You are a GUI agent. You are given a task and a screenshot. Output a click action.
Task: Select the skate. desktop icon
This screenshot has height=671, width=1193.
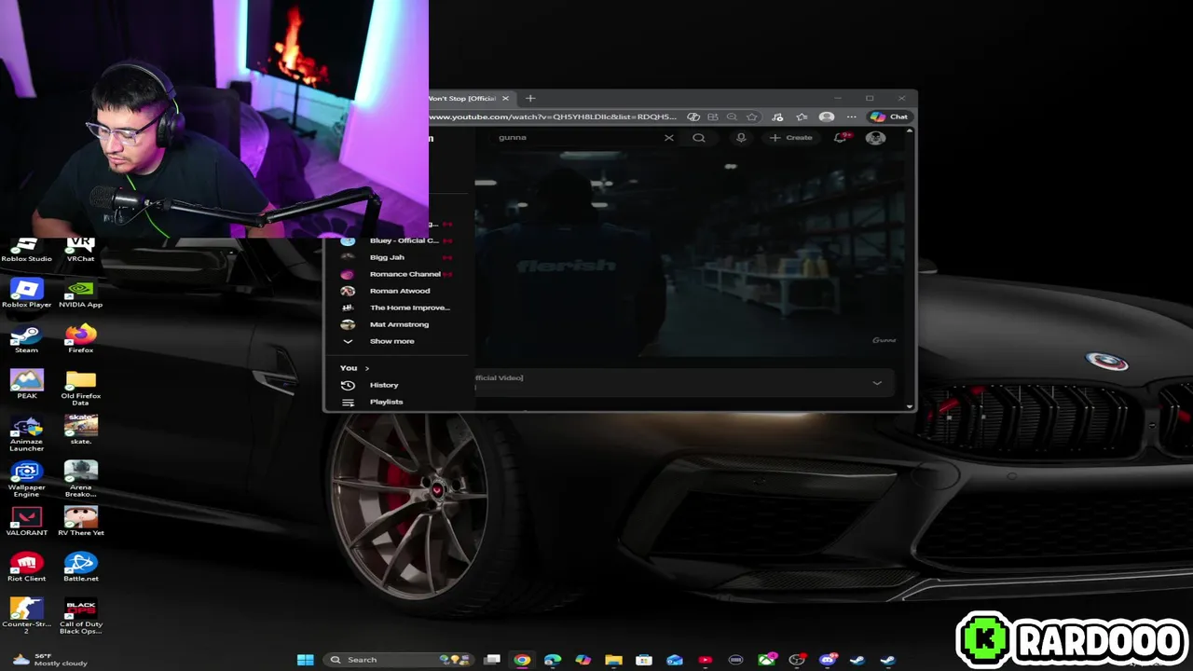(x=80, y=431)
